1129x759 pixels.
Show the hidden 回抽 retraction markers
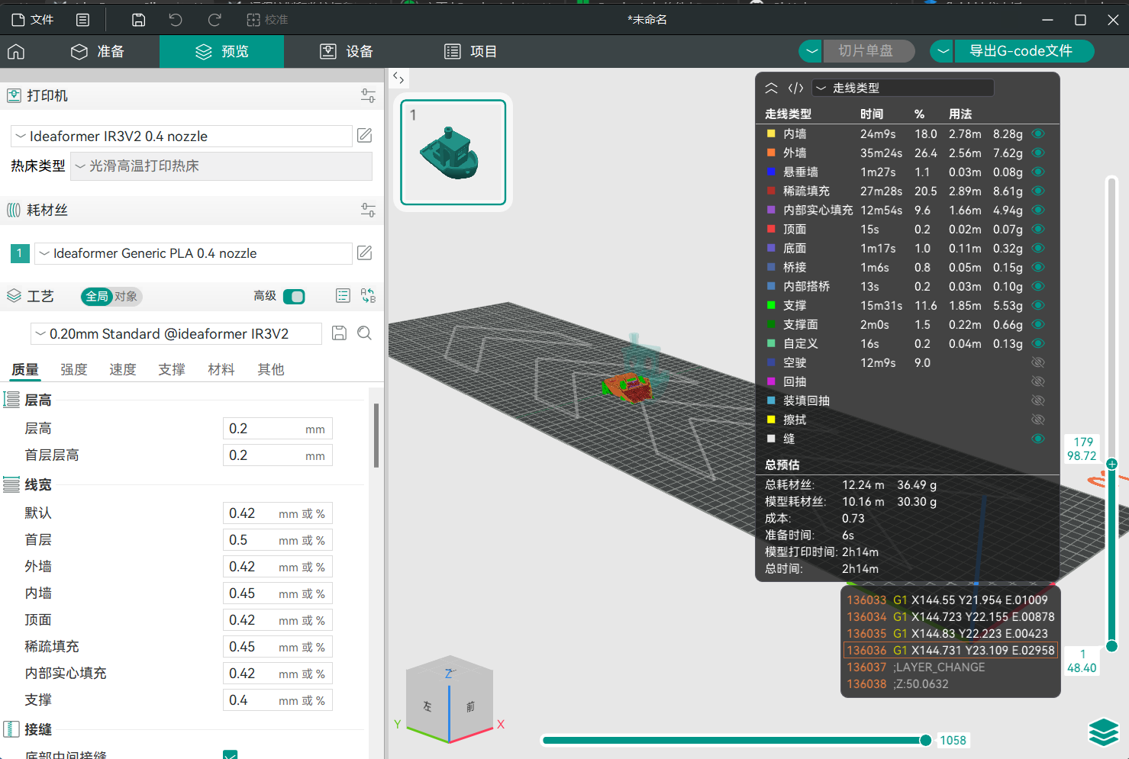tap(1038, 381)
